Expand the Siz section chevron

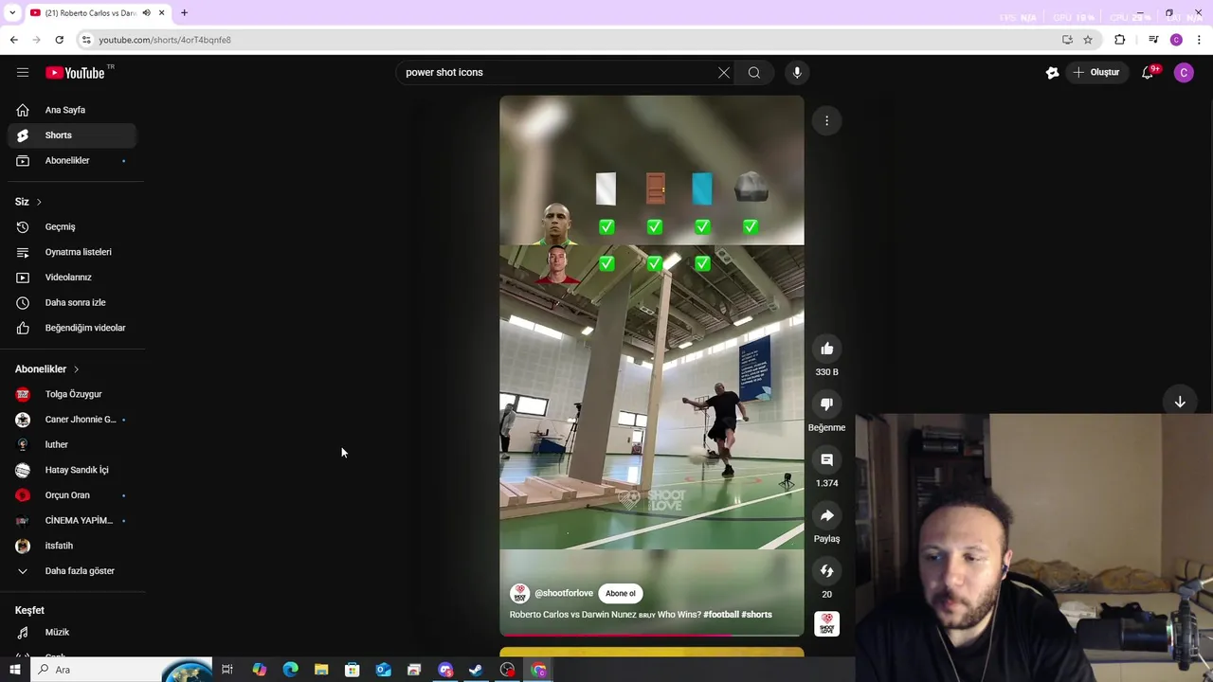[39, 202]
